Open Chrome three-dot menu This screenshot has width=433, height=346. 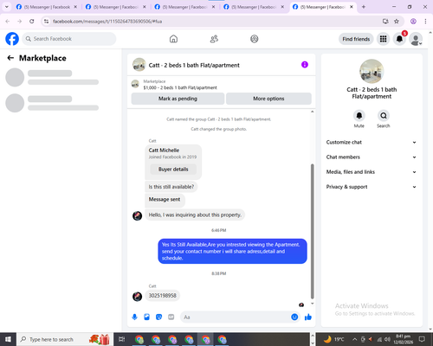click(425, 21)
